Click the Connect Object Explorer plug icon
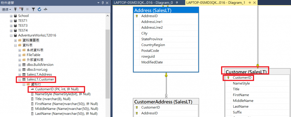This screenshot has height=117, width=291. pos(15,9)
